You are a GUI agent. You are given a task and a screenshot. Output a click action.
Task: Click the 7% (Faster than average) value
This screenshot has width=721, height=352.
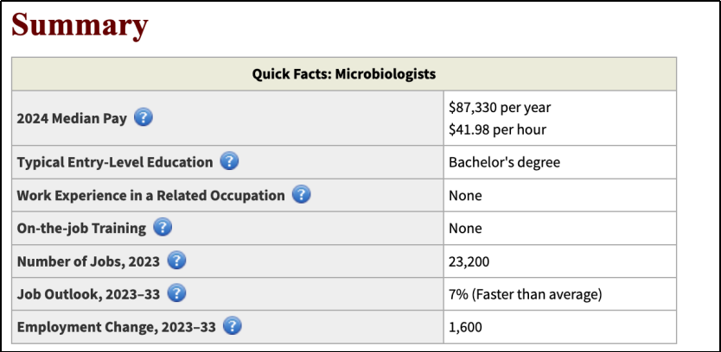525,294
